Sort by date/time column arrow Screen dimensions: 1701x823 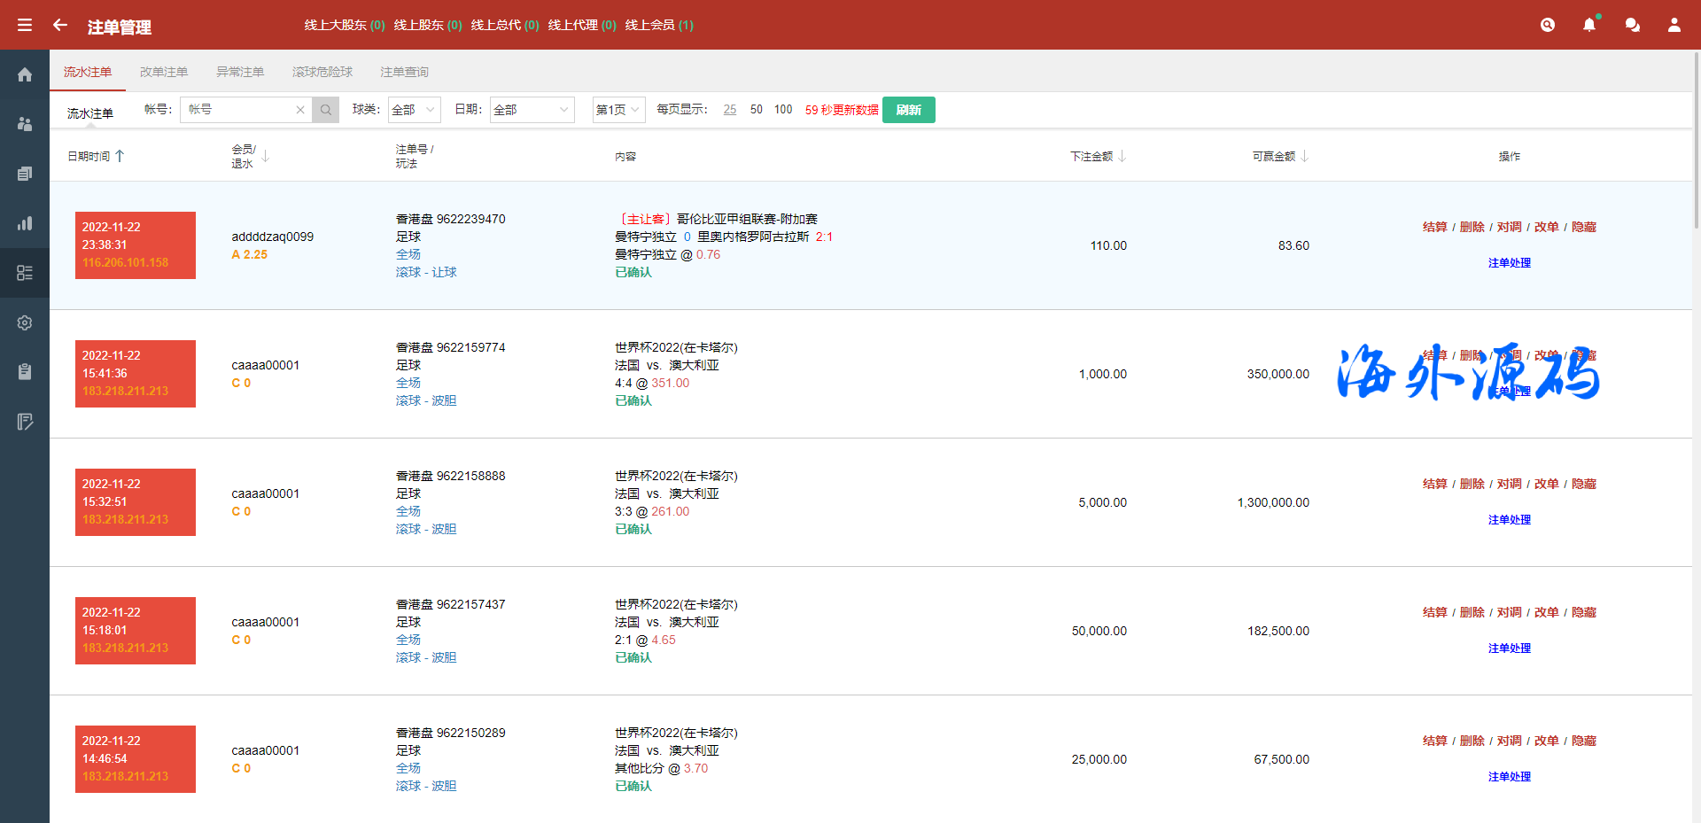tap(120, 156)
